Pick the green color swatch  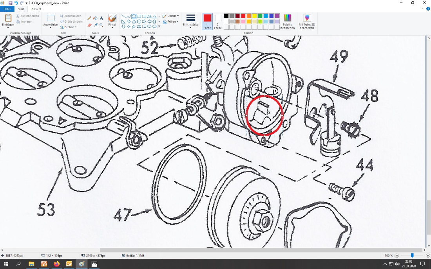pyautogui.click(x=260, y=16)
